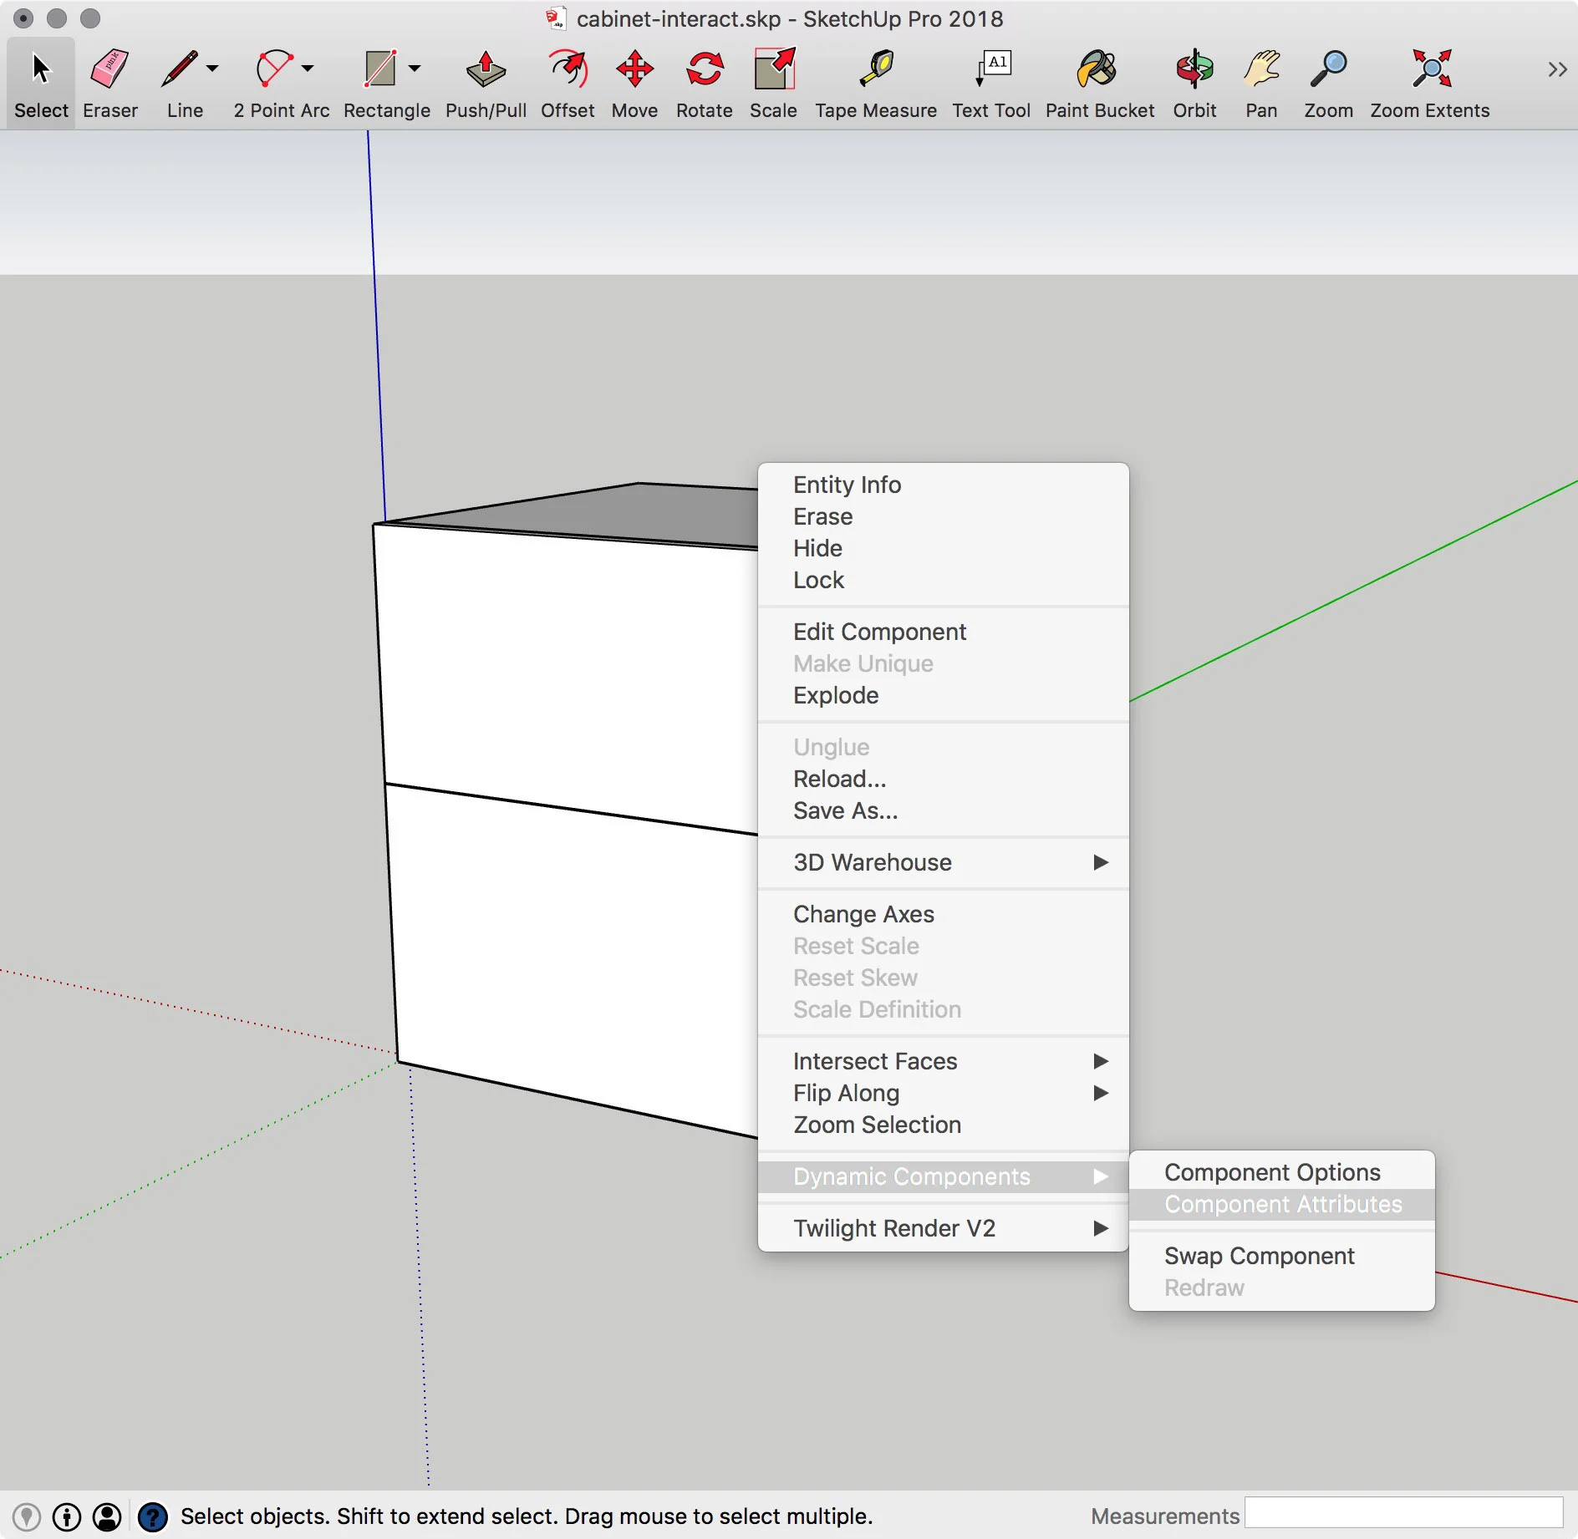Viewport: 1578px width, 1539px height.
Task: Open the arc tools dropdown arrow
Action: tap(308, 69)
